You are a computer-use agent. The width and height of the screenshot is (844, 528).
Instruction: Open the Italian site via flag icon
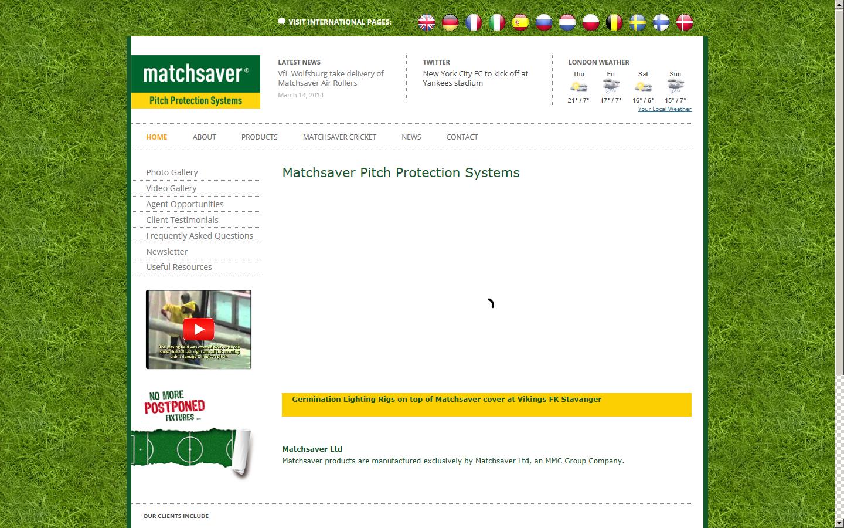click(x=496, y=22)
